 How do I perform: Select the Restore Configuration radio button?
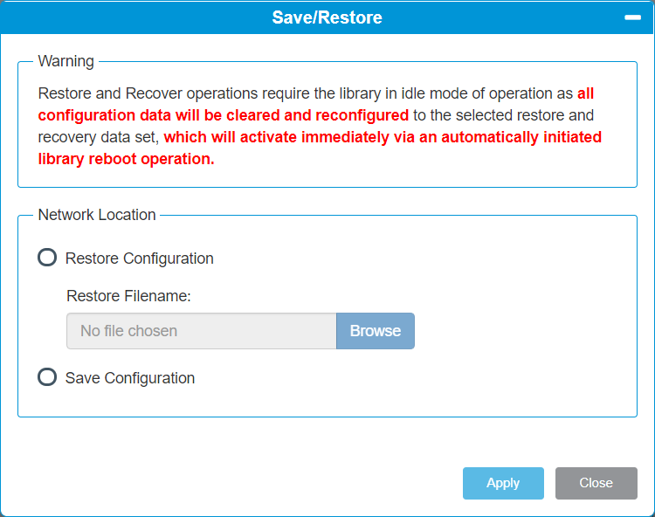[47, 258]
